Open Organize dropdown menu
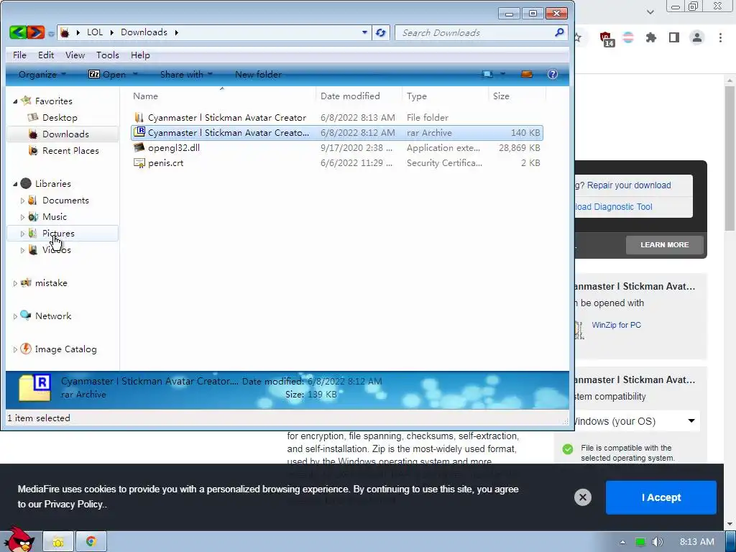 click(x=42, y=74)
